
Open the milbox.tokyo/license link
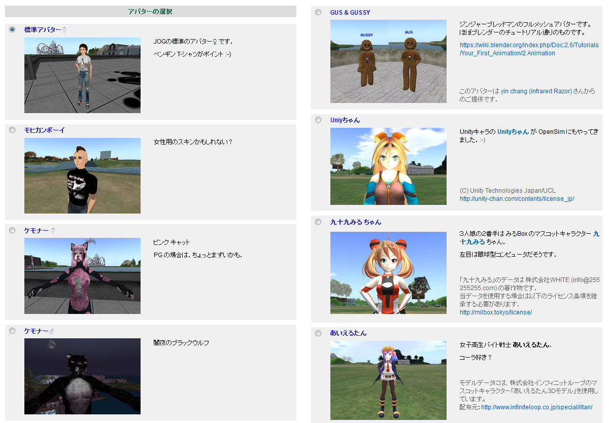(496, 312)
